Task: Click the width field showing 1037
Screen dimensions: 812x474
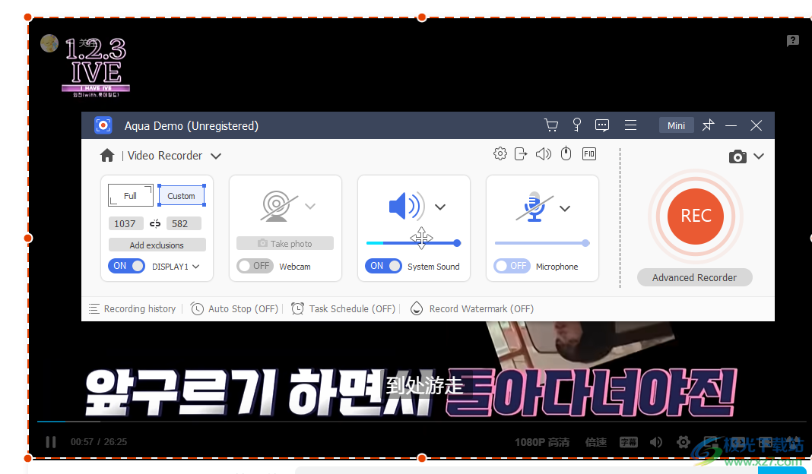Action: (x=125, y=223)
